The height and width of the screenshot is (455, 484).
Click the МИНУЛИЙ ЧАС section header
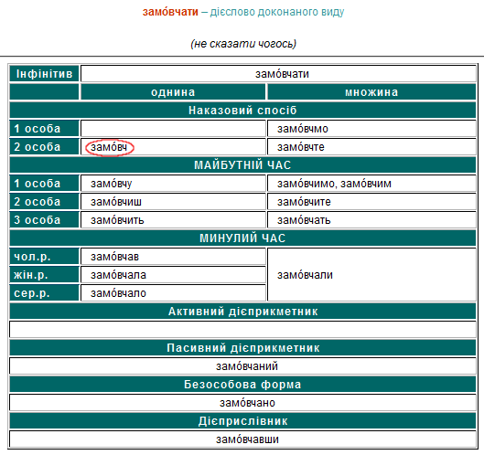coord(242,238)
